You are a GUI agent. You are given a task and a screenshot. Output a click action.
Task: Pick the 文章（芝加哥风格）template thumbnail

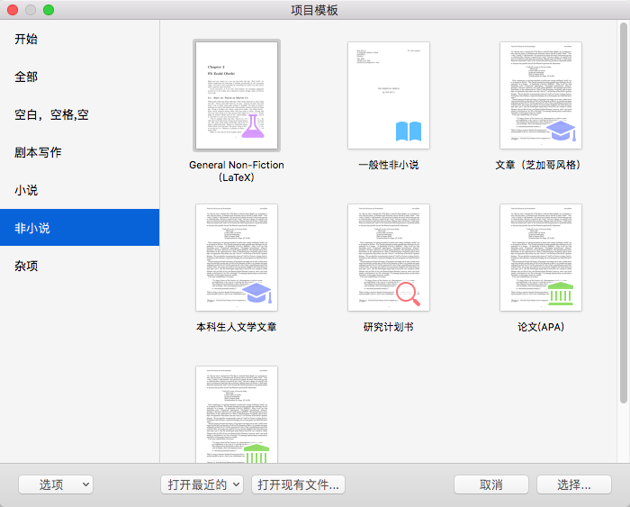[541, 95]
